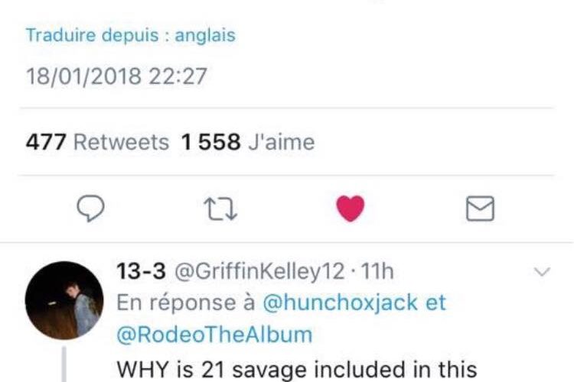Tap the gray thread line below avatar
Screen dimensions: 574x382
[x=64, y=363]
